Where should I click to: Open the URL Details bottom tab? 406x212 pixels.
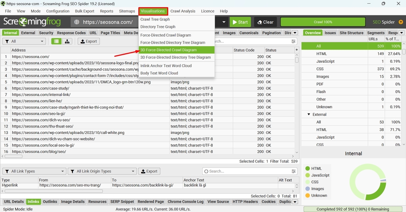14,202
